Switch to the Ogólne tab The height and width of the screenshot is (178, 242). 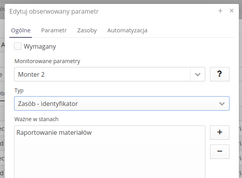pos(21,30)
